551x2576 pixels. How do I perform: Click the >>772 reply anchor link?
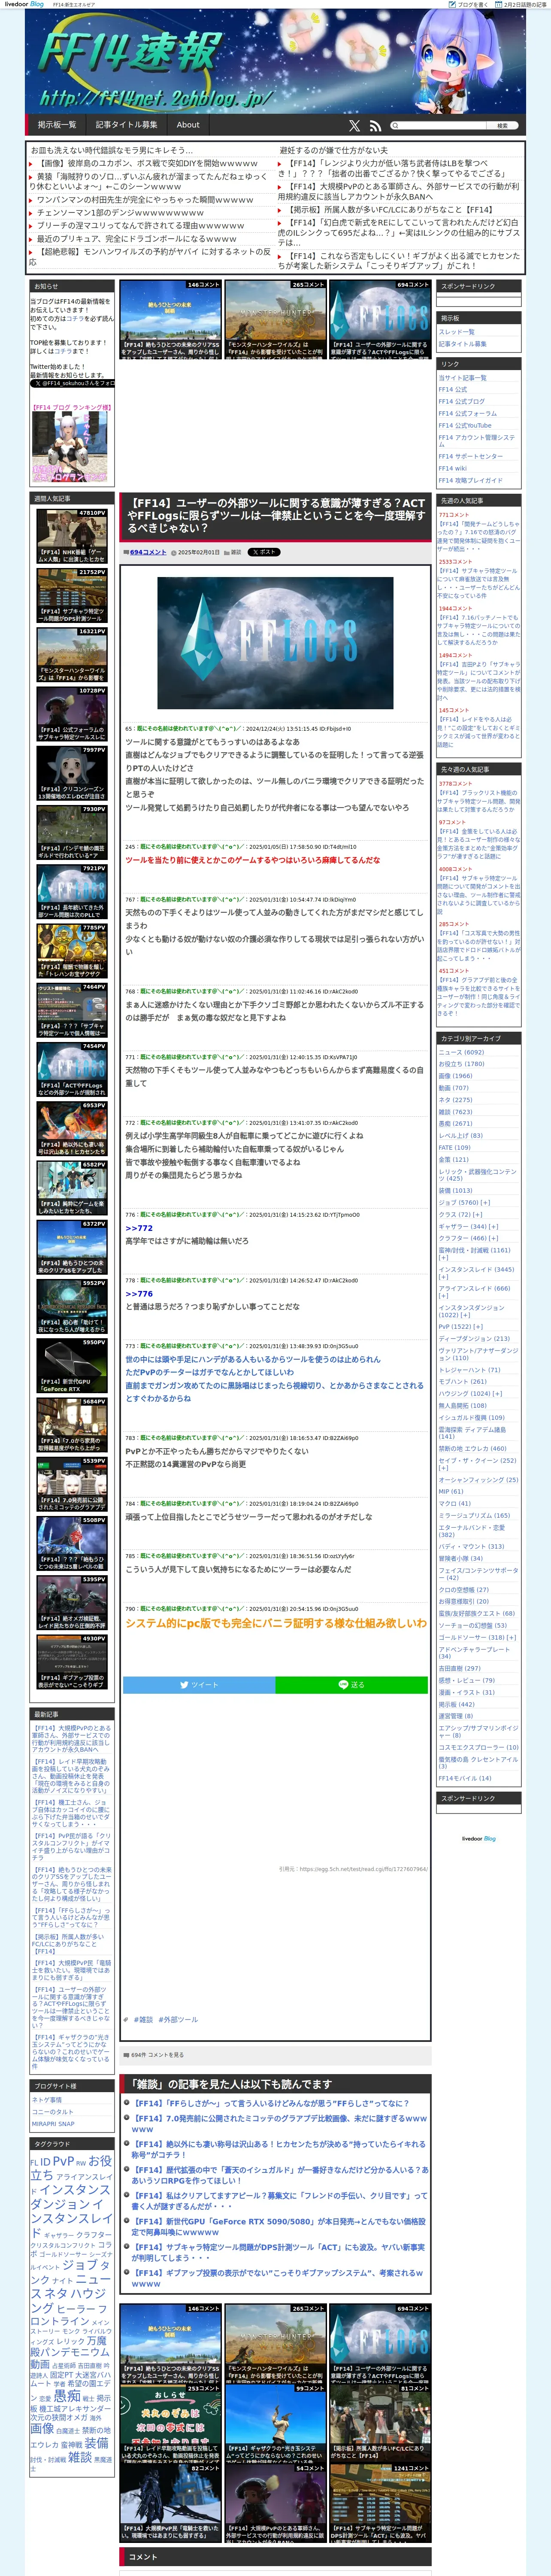[x=139, y=1228]
